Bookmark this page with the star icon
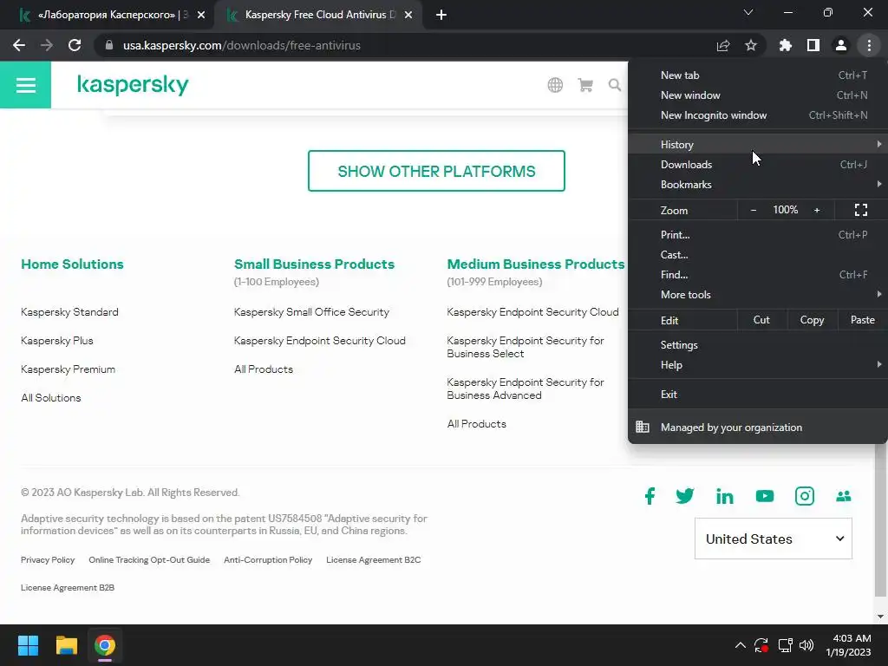The width and height of the screenshot is (888, 666). (751, 45)
